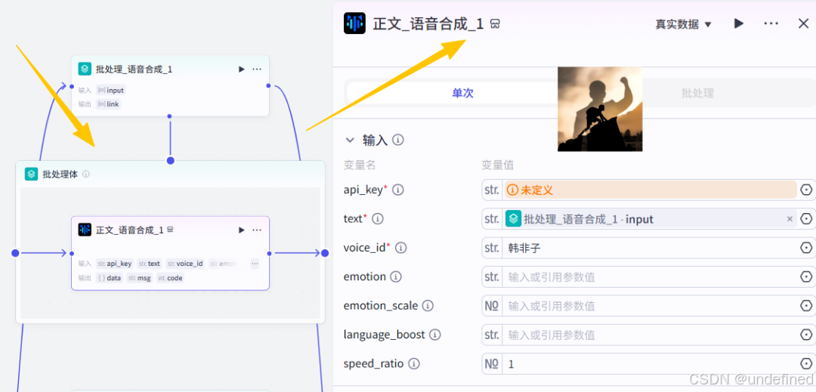Click the voice_id field containing 韩非子
This screenshot has height=392, width=816.
pyautogui.click(x=649, y=248)
